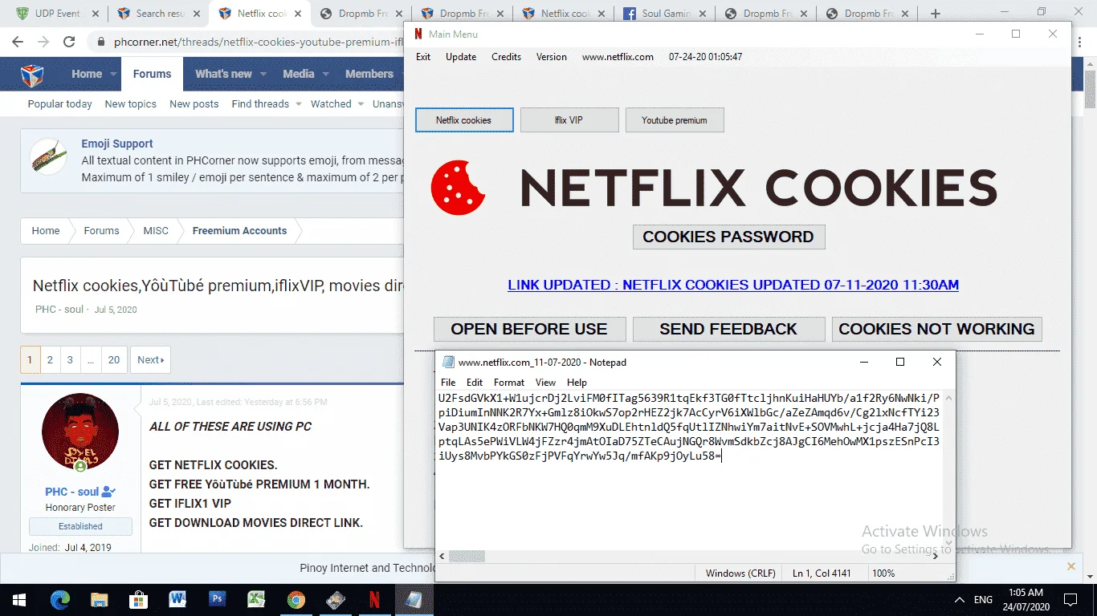
Task: Open Windows Start menu
Action: [18, 599]
